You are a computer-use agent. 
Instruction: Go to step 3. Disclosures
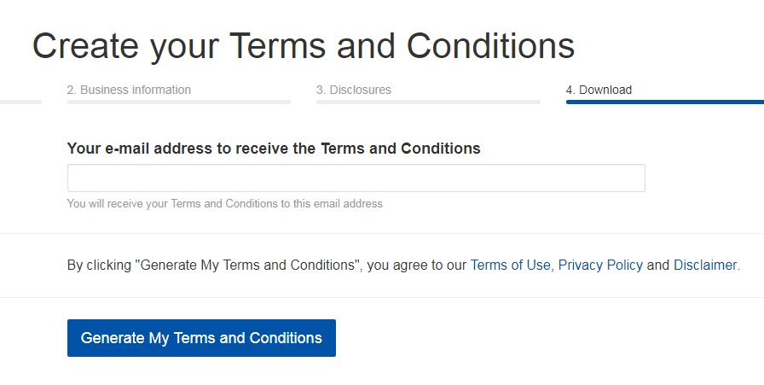354,90
